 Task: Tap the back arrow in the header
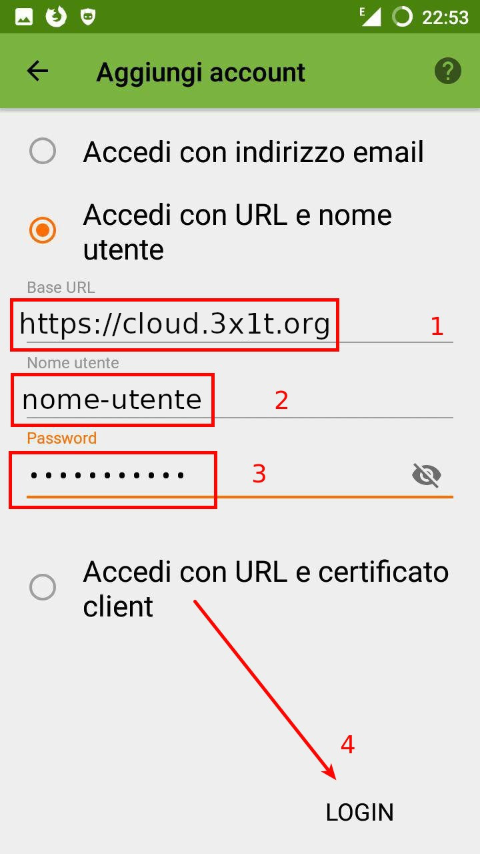pos(38,71)
